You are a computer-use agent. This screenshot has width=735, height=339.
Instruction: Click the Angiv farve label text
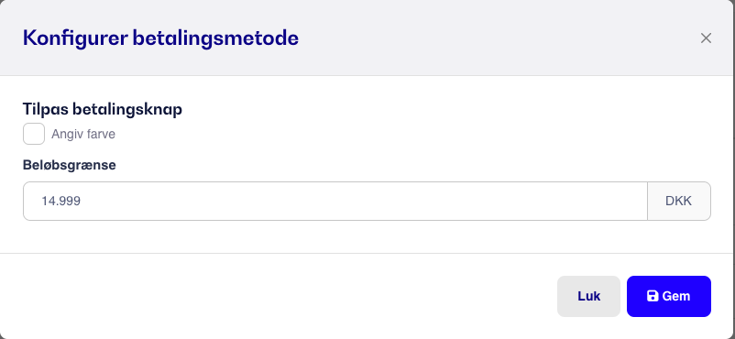click(83, 135)
